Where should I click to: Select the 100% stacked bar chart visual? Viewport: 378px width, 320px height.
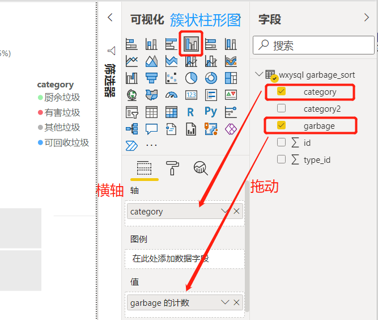(211, 44)
